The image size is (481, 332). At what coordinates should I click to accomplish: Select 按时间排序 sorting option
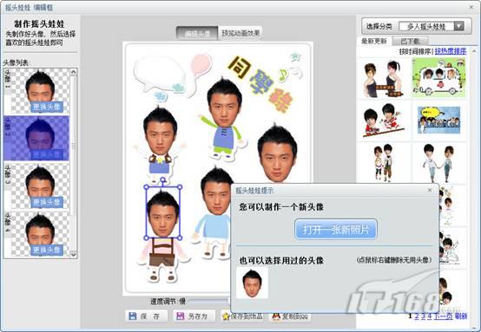pyautogui.click(x=415, y=51)
